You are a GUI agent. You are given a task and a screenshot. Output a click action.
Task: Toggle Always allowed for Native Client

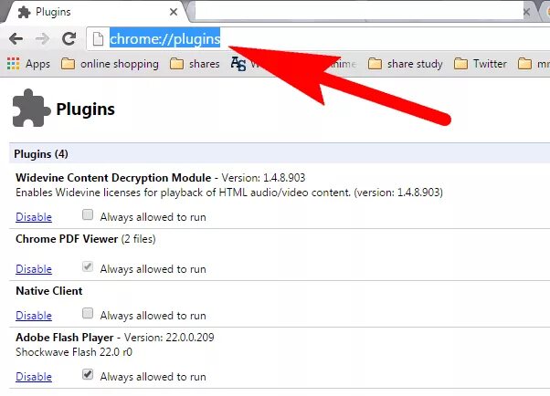88,313
